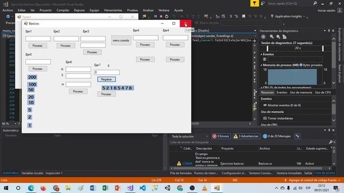Toggle the 0 de 20 Mensajes filter
Viewport: 344px width, 193px height.
click(277, 136)
